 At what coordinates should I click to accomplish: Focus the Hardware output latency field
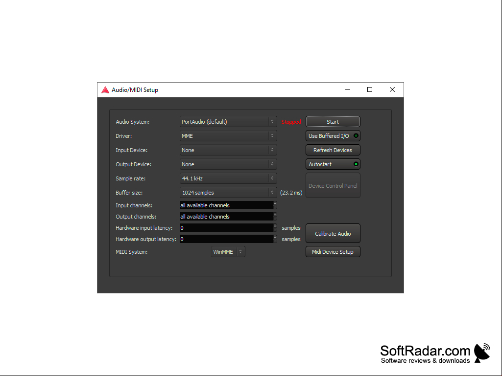(x=226, y=239)
